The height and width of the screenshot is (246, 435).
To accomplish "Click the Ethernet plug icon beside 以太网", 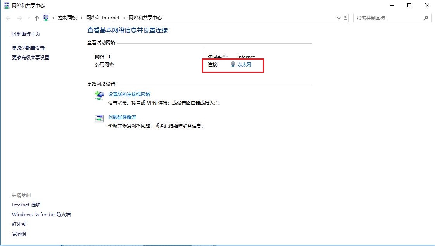I will [x=233, y=65].
